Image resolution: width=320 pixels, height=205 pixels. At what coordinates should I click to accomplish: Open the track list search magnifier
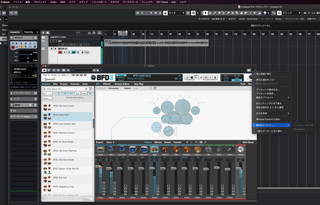pos(99,33)
